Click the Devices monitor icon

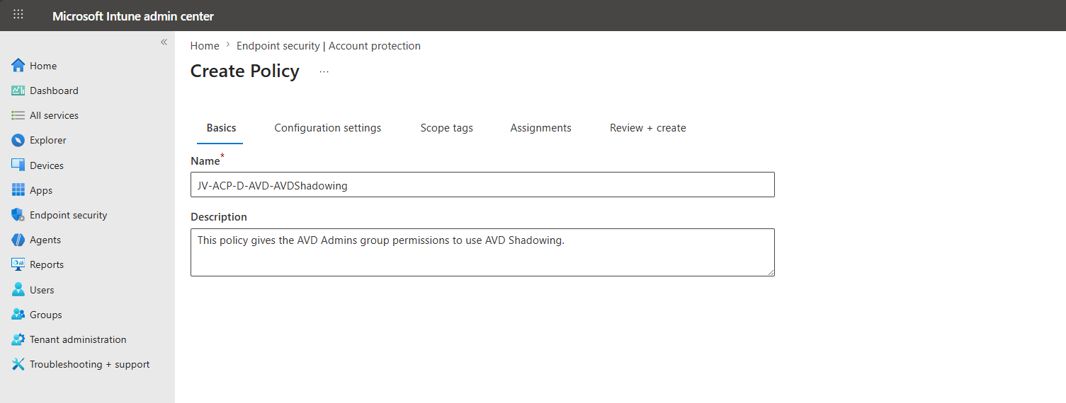pyautogui.click(x=18, y=165)
